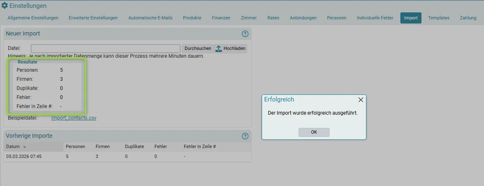This screenshot has width=484, height=186.
Task: Go to the Finanzen tab
Action: (221, 18)
